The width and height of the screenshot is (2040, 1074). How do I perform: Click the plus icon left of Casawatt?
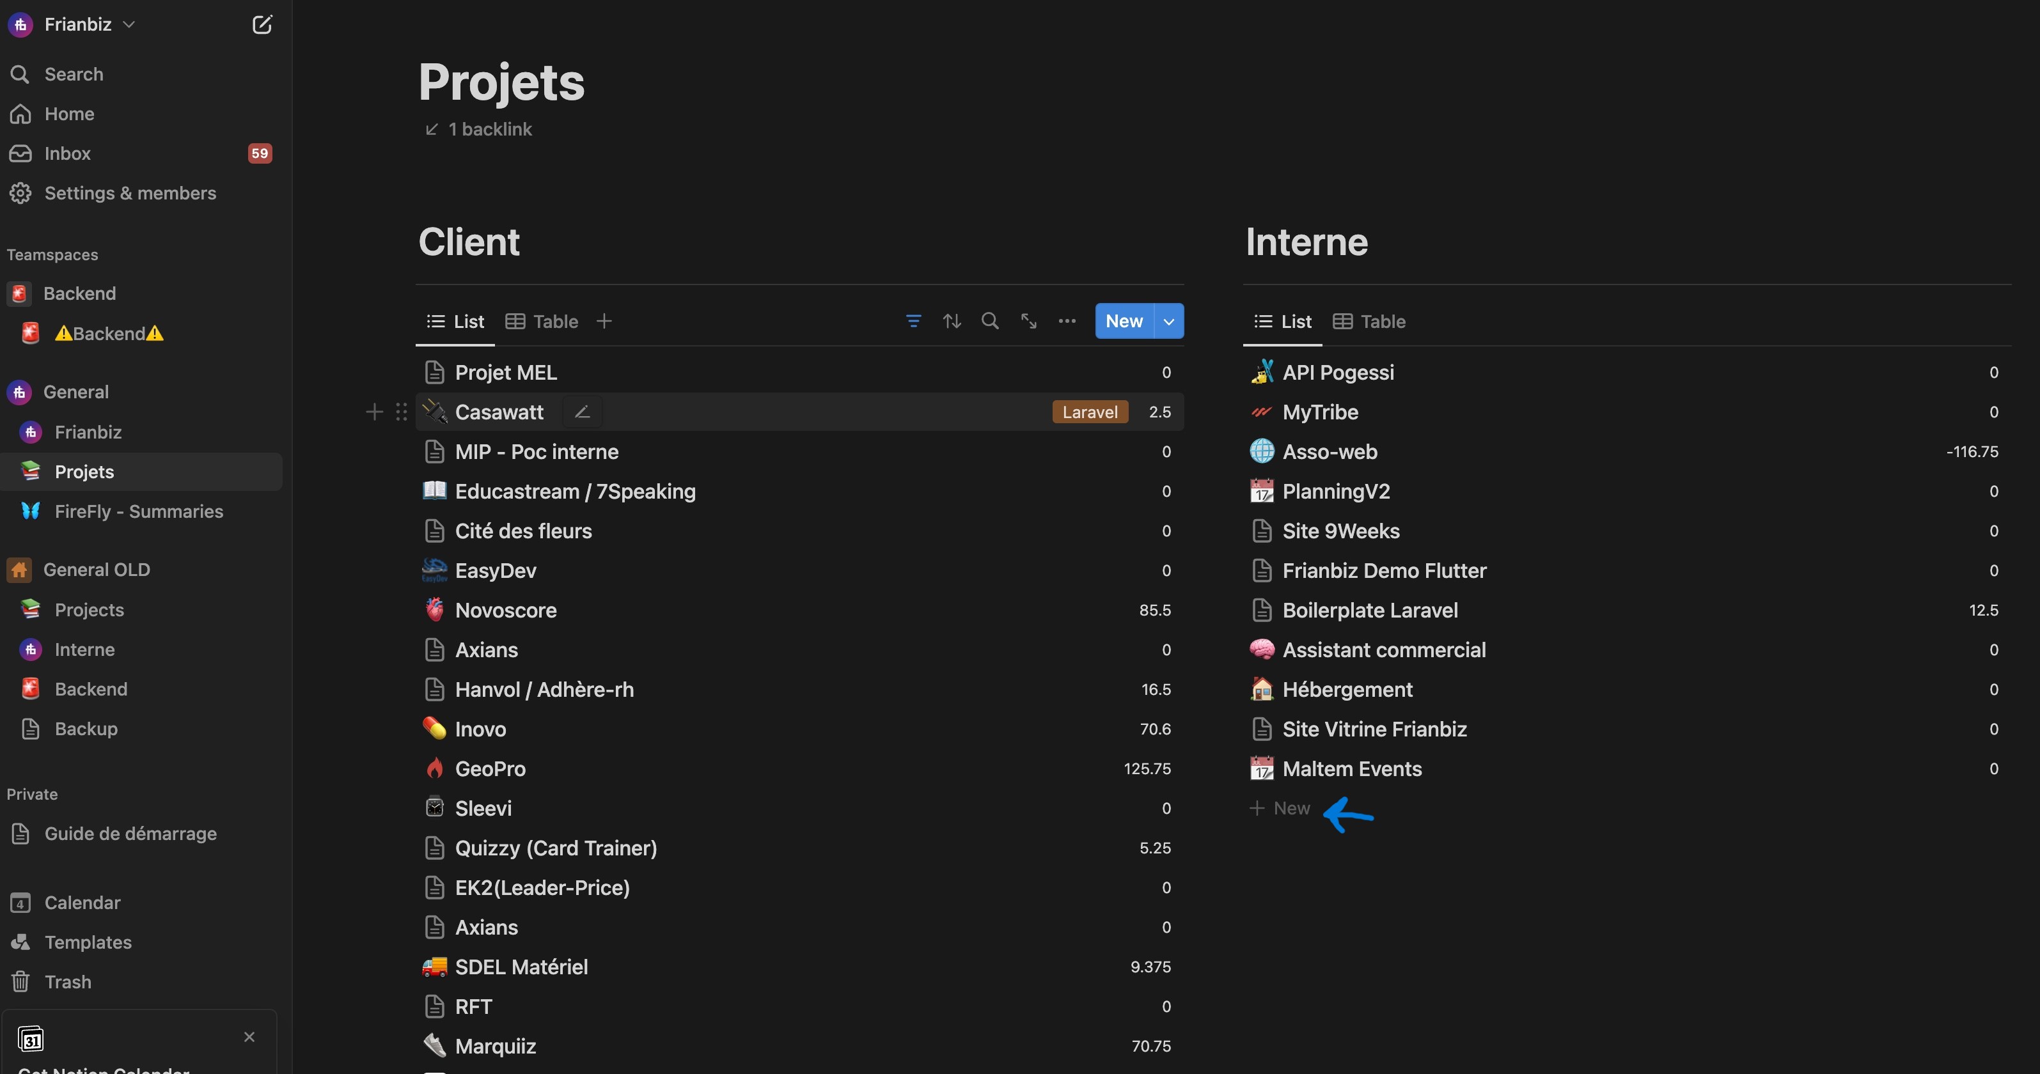pos(375,412)
